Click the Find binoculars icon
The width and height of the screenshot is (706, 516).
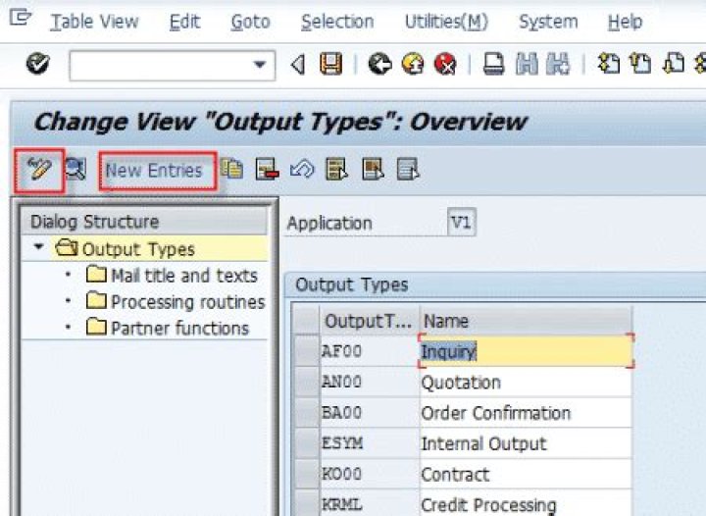click(527, 64)
